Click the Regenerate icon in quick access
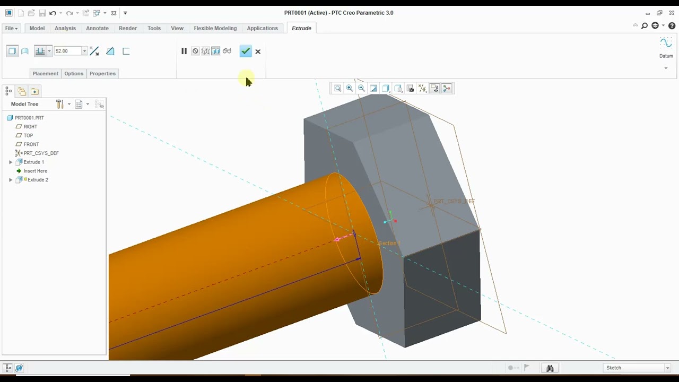Screen dimensions: 679x382 (86, 13)
